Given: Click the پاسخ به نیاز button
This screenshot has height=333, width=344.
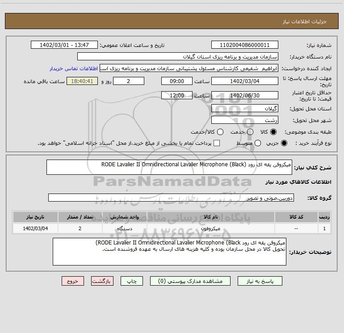Looking at the screenshot, I should pos(260,281).
